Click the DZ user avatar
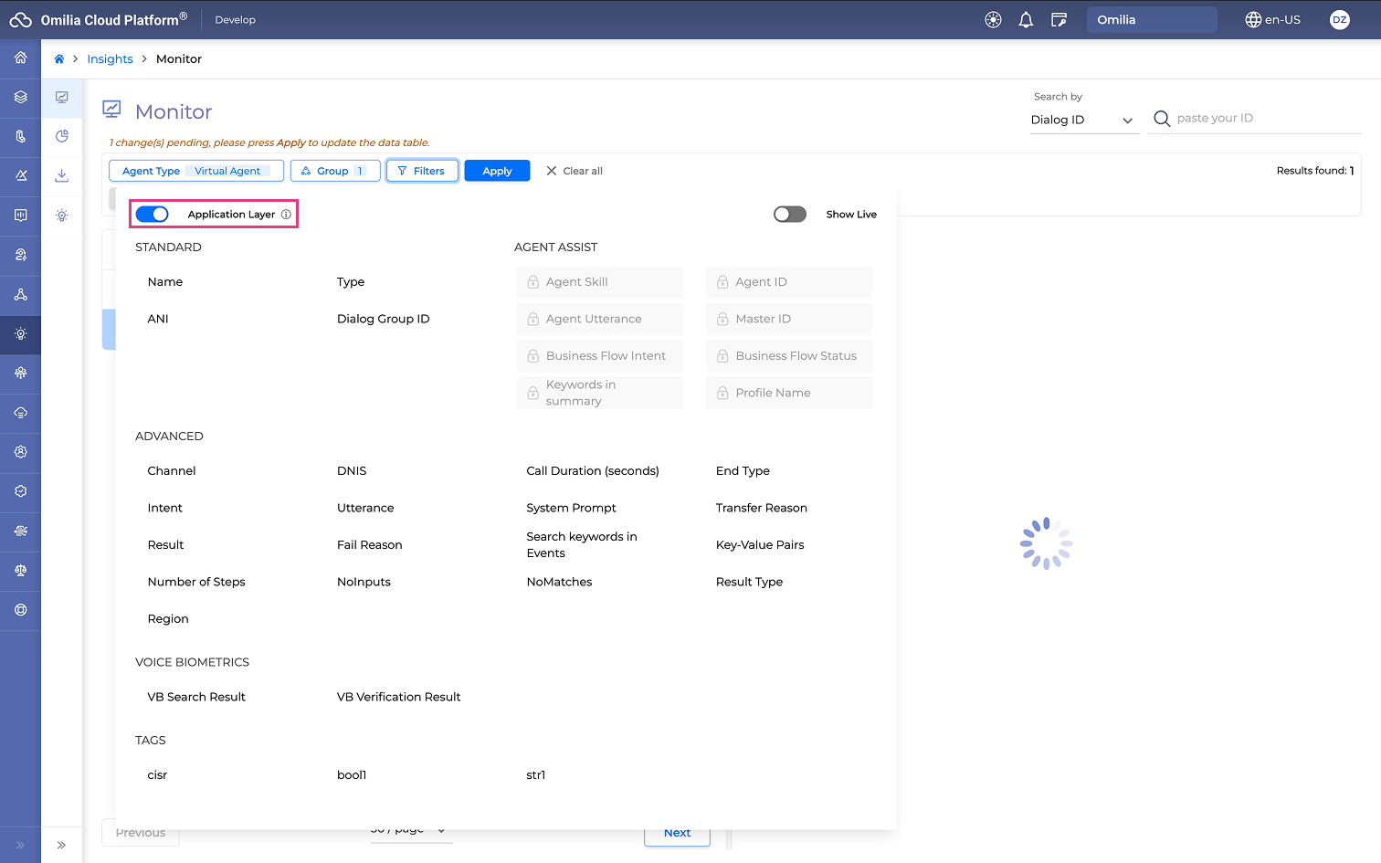The height and width of the screenshot is (863, 1381). [1339, 20]
